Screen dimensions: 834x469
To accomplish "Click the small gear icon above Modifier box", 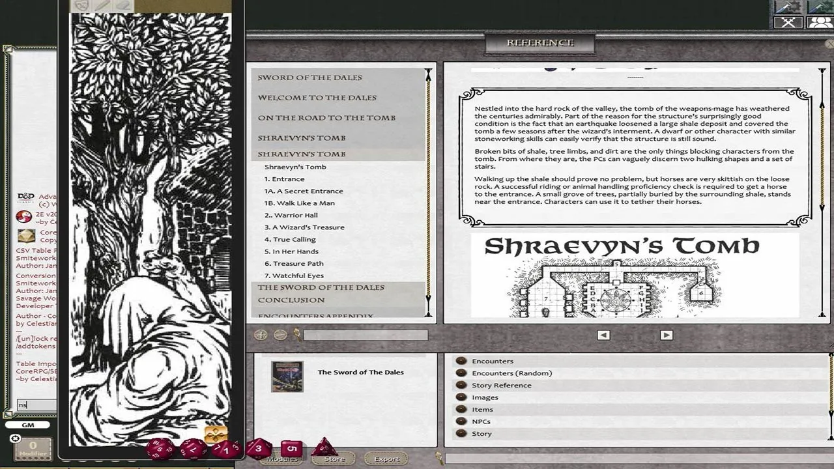I will [x=15, y=438].
